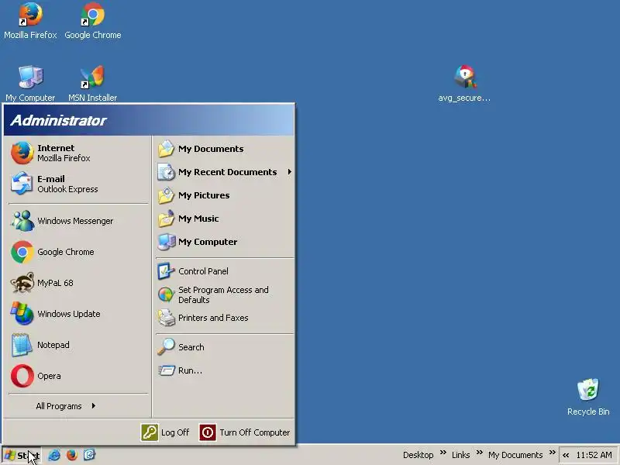Open the Run... dialog
The image size is (620, 465).
coord(225,370)
